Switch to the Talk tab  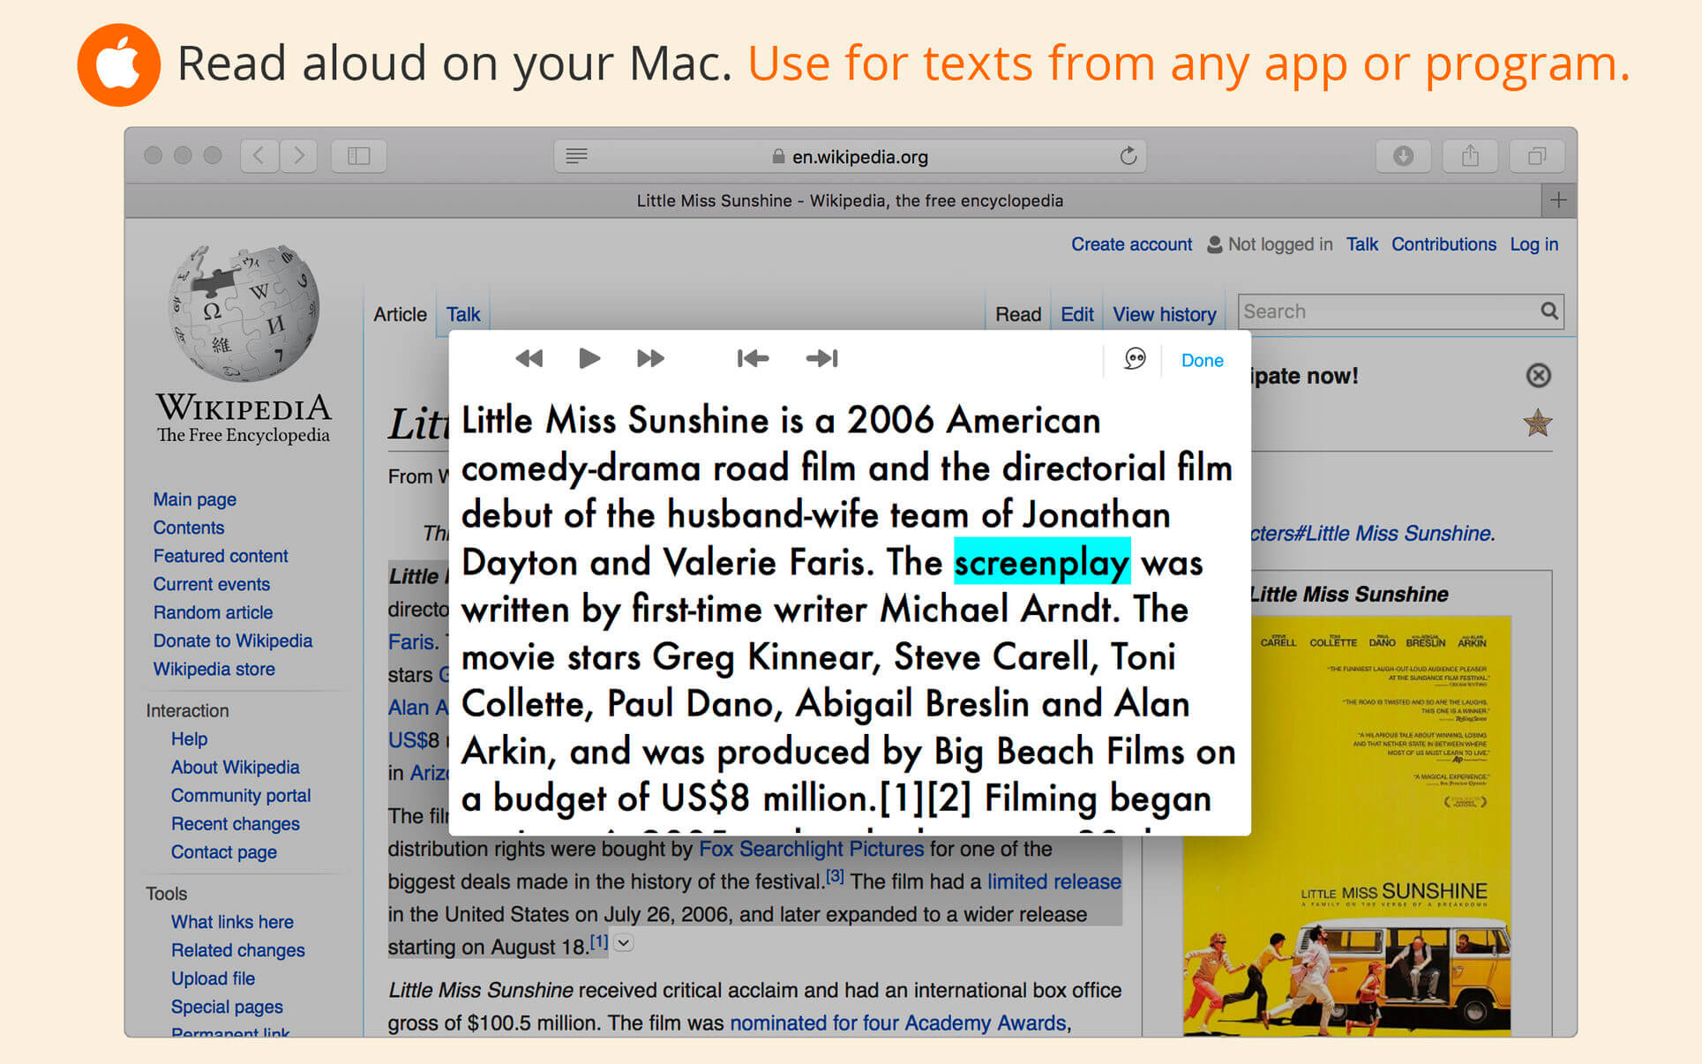462,314
